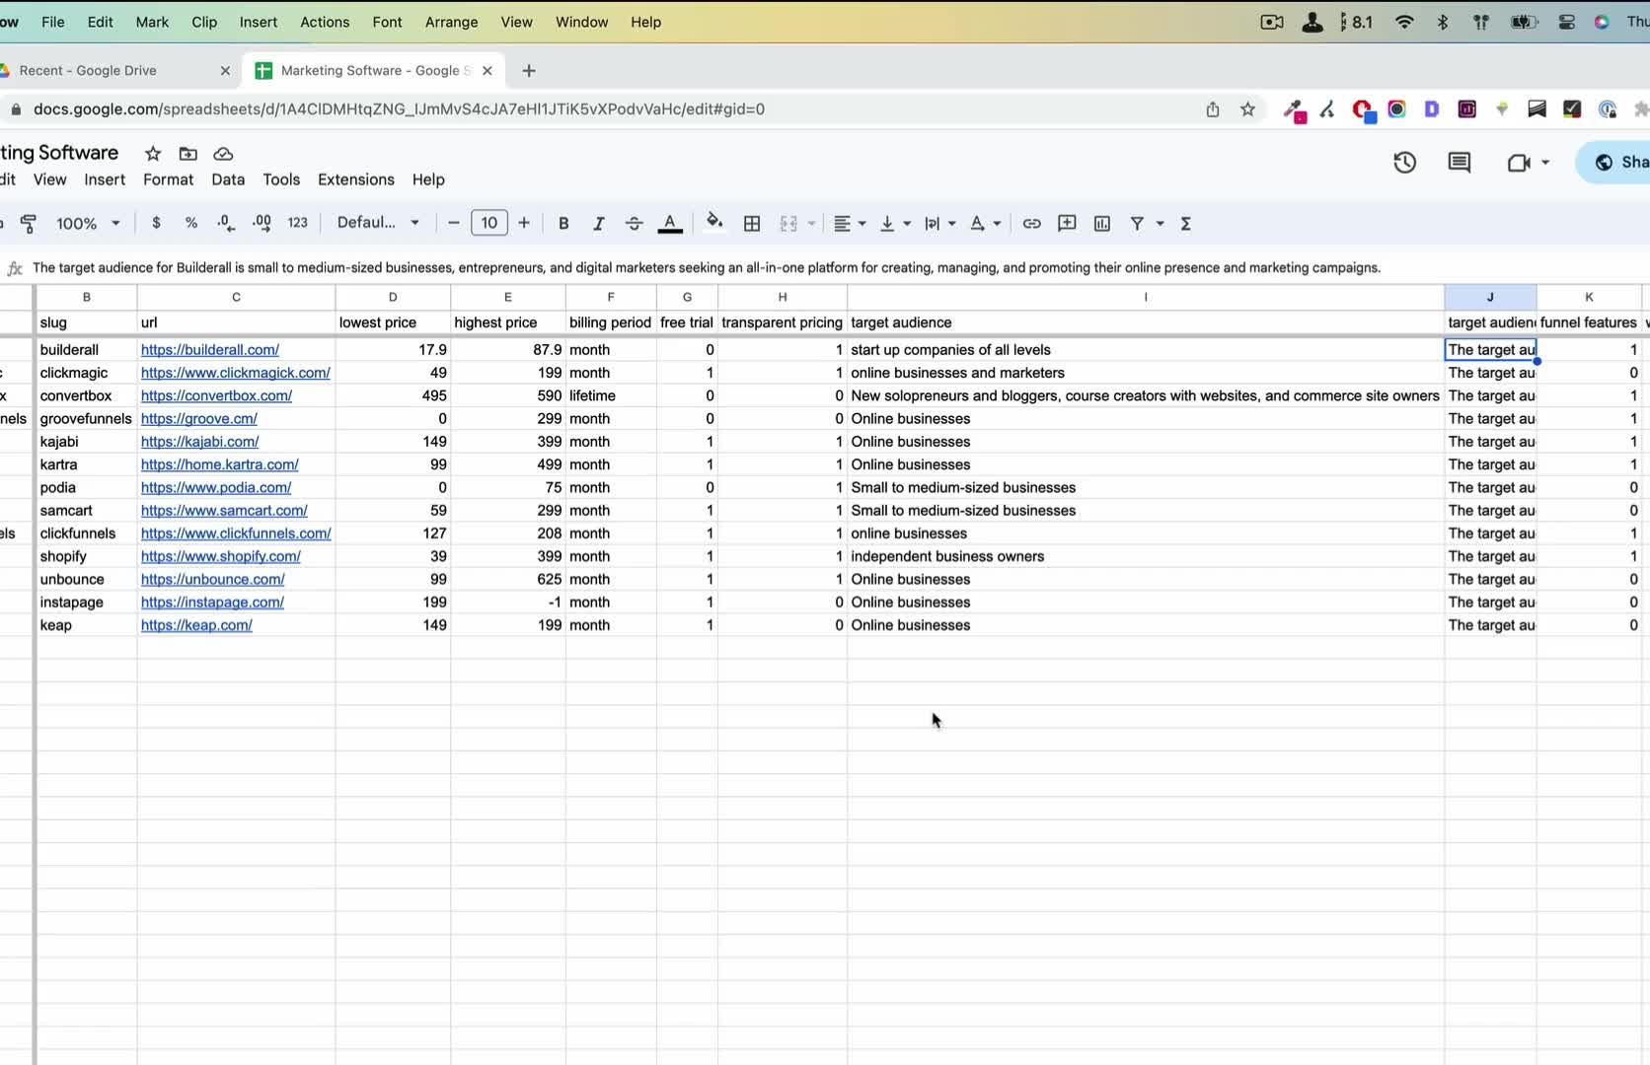Click the browser address bar URL
This screenshot has height=1065, width=1650.
click(399, 109)
